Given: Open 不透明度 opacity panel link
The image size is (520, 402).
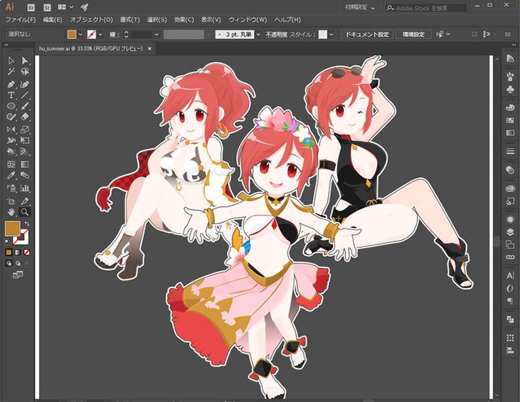Looking at the screenshot, I should (276, 34).
